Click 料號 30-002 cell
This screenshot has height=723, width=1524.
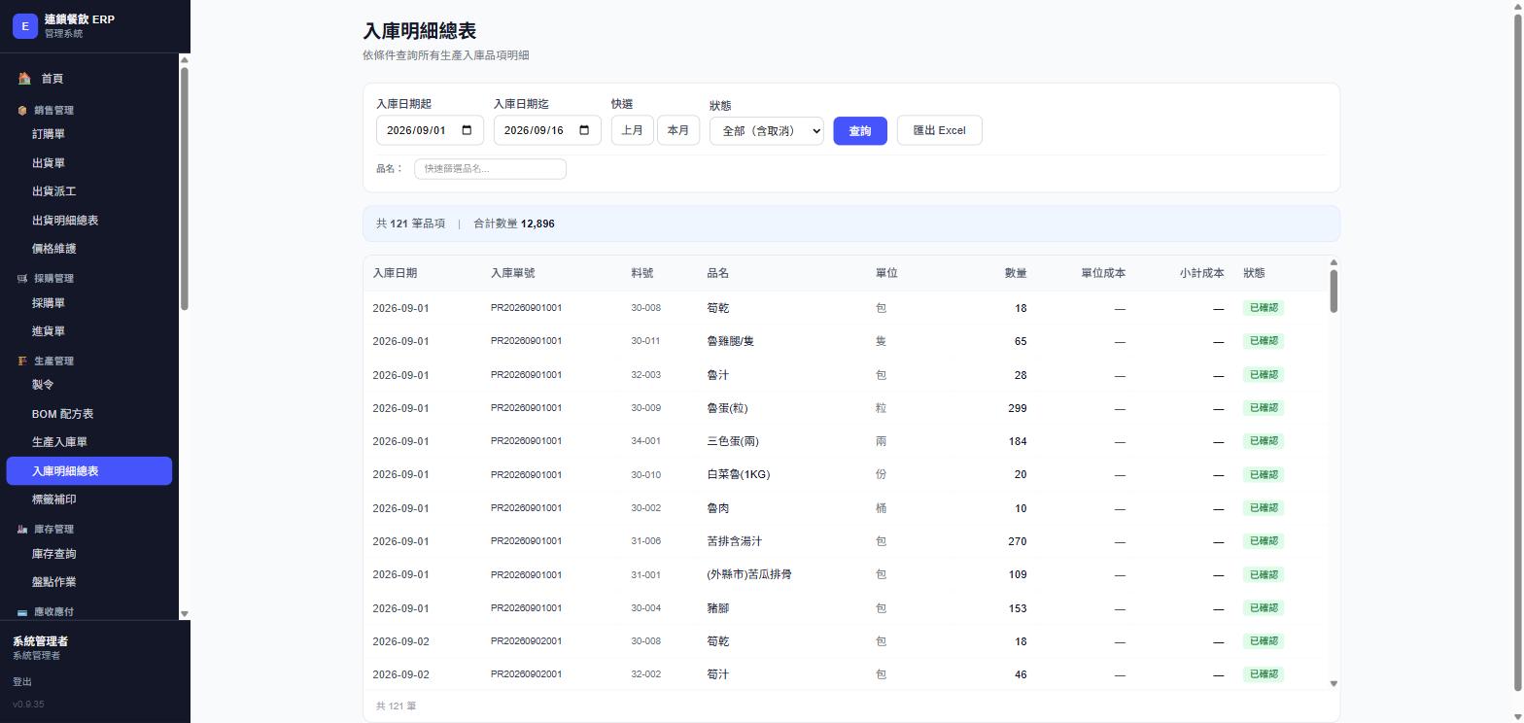[x=645, y=508]
